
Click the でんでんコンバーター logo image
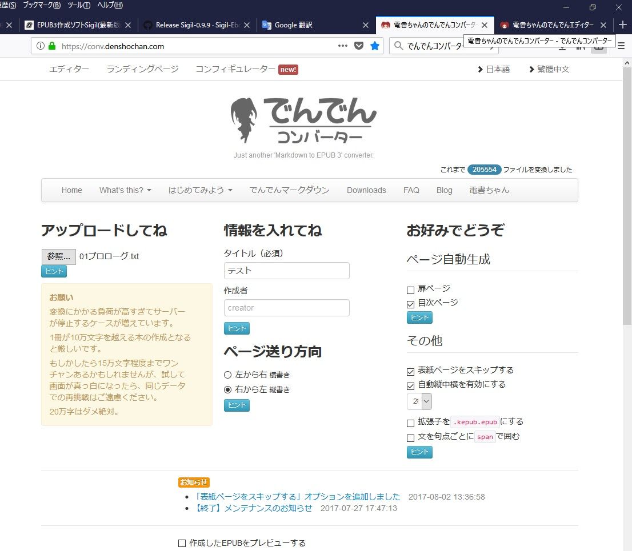coord(303,120)
